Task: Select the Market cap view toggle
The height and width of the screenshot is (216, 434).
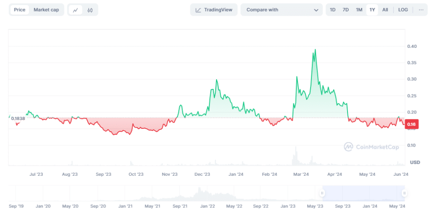Action: tap(46, 10)
